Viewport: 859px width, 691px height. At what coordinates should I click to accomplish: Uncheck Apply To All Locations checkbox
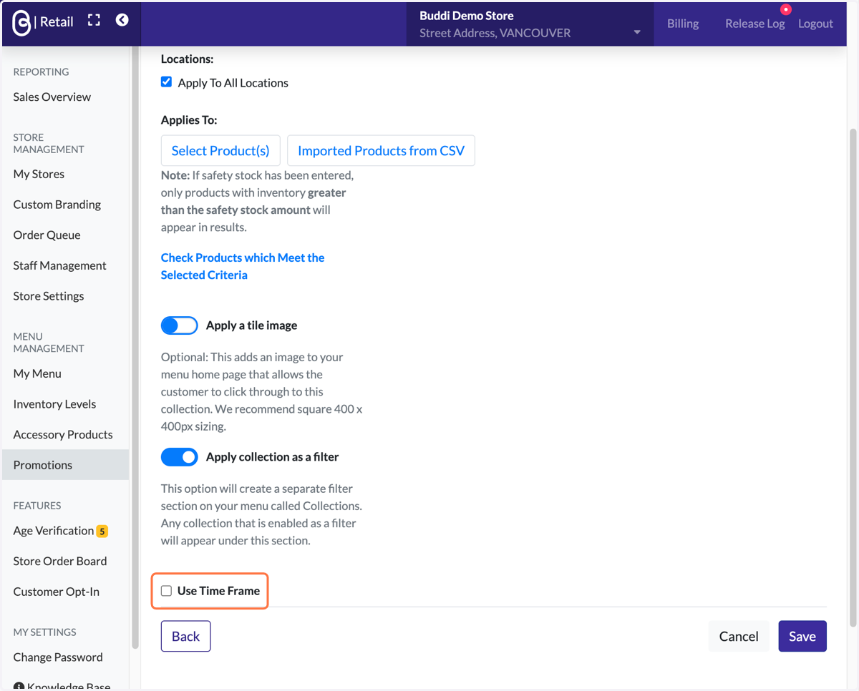(x=166, y=82)
